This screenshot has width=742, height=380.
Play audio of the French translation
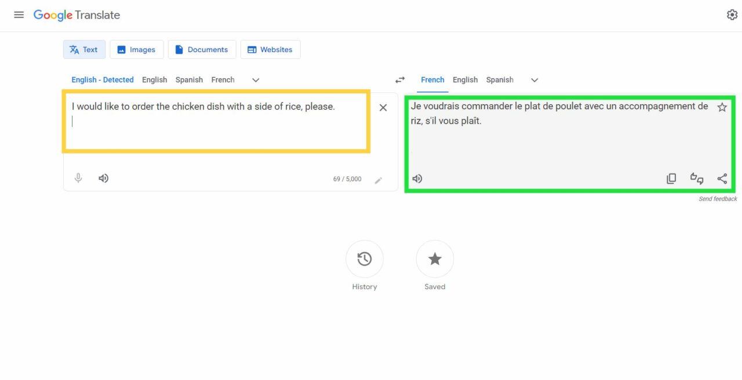(x=417, y=178)
